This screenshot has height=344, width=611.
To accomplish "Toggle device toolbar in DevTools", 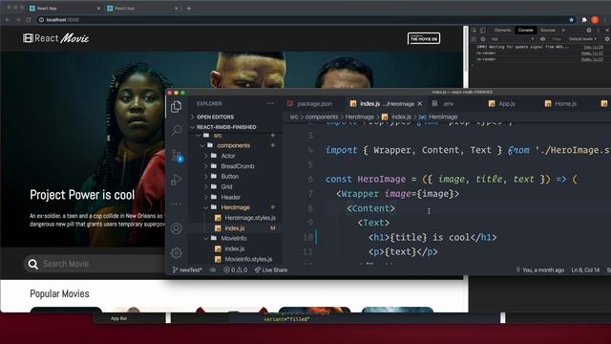I will tap(483, 30).
